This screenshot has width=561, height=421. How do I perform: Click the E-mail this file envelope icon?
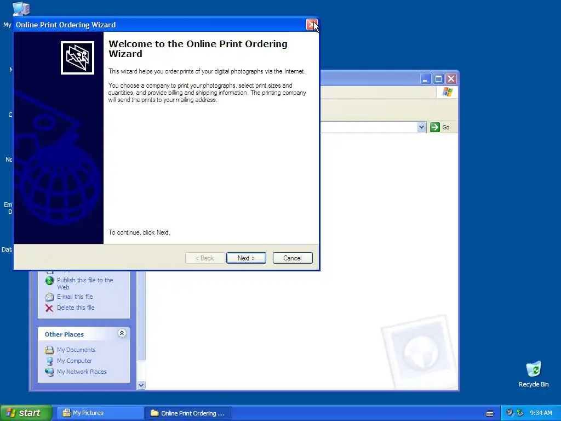click(x=49, y=297)
